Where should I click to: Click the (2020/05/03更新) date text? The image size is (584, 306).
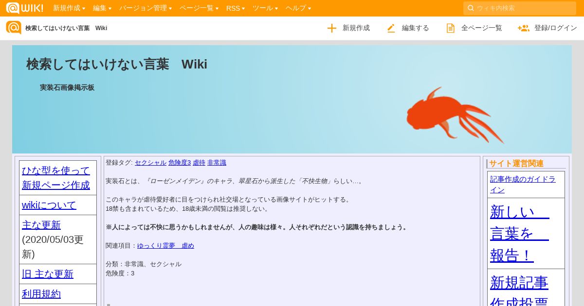[53, 247]
